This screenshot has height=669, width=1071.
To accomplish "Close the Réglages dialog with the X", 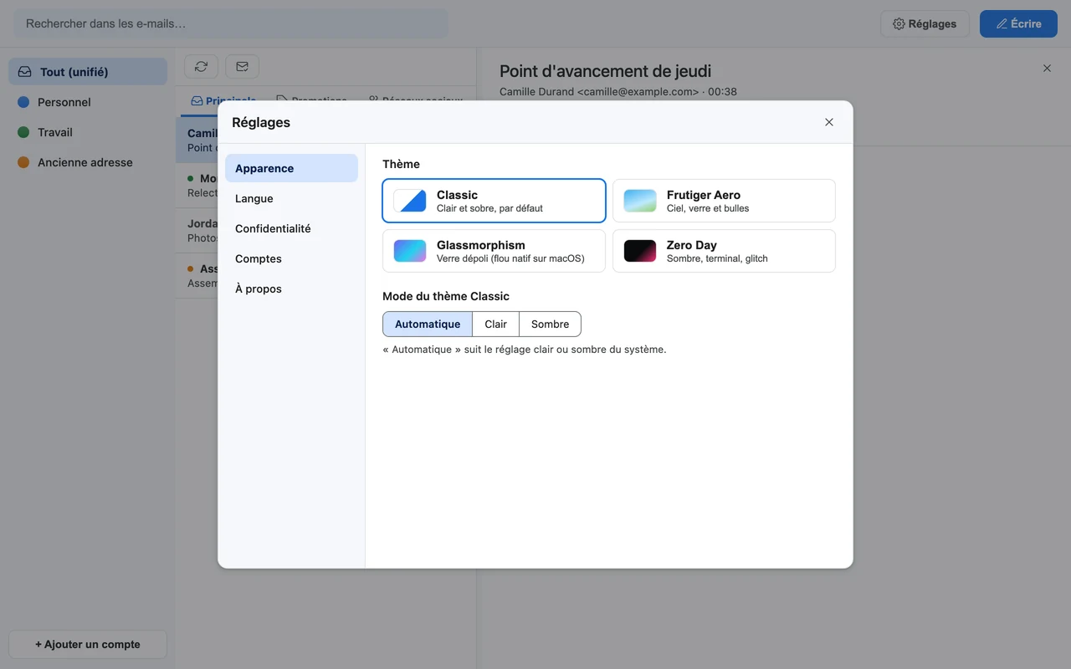I will pyautogui.click(x=829, y=122).
